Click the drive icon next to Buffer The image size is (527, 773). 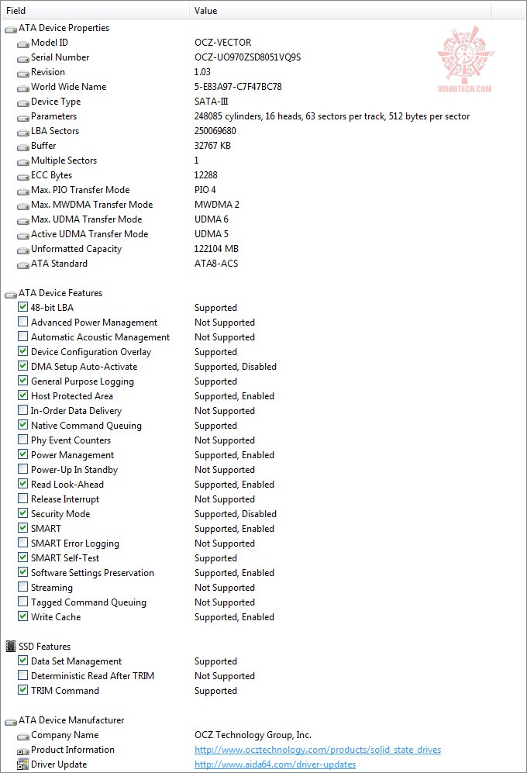pos(23,147)
